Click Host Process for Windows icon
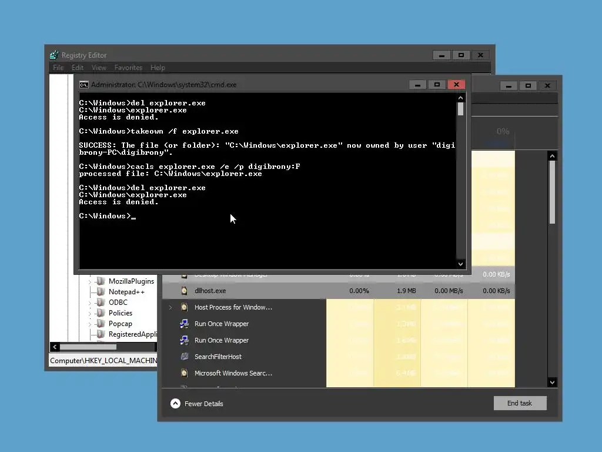The height and width of the screenshot is (452, 602). (184, 307)
